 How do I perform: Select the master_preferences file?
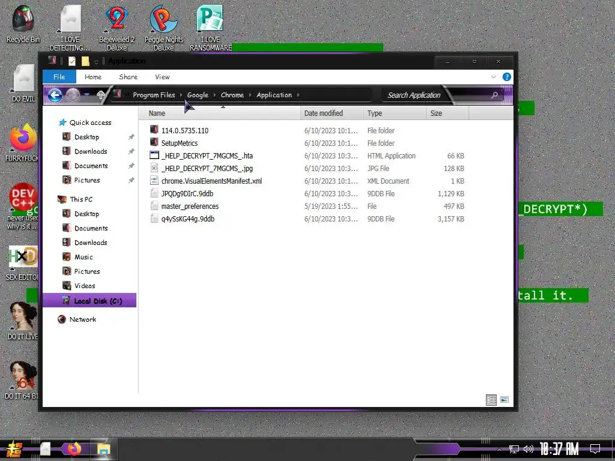190,206
